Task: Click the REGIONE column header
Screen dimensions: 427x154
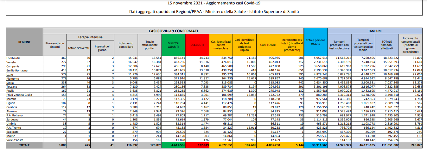Action: [x=24, y=42]
